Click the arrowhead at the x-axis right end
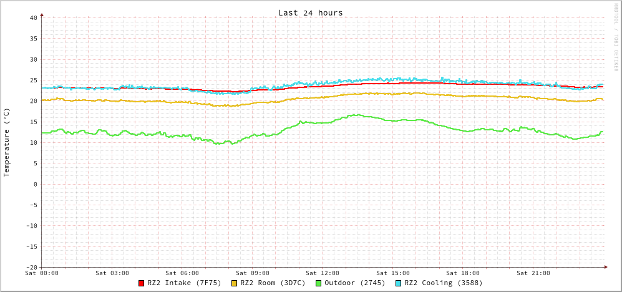Viewport: 622px width, 292px height. point(605,267)
